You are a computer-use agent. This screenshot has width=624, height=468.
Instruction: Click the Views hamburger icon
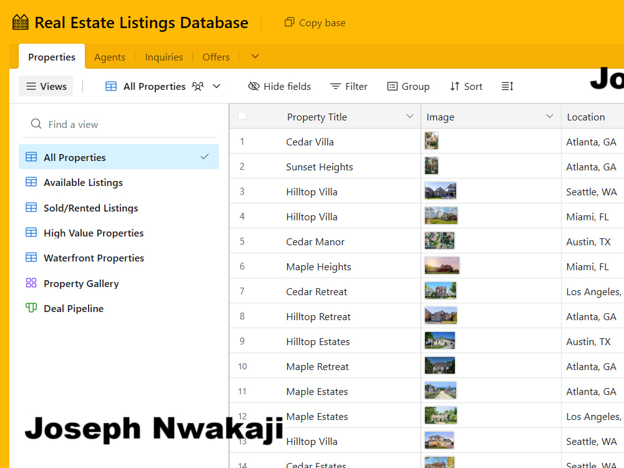point(31,86)
